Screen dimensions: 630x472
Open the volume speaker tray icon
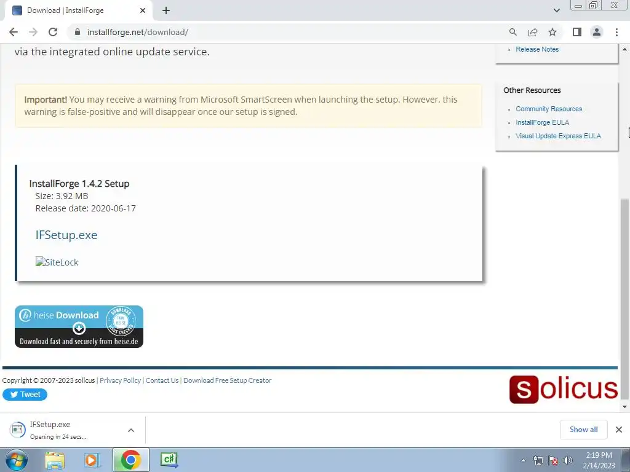pyautogui.click(x=568, y=460)
